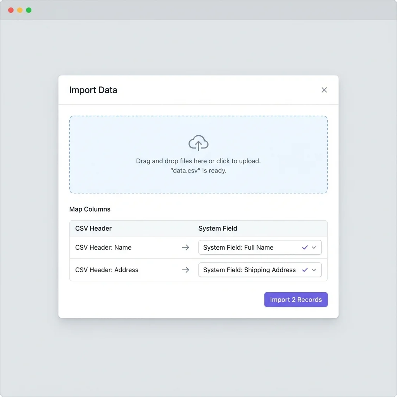Select the System Field column heading
Viewport: 397px width, 397px height.
(x=217, y=228)
